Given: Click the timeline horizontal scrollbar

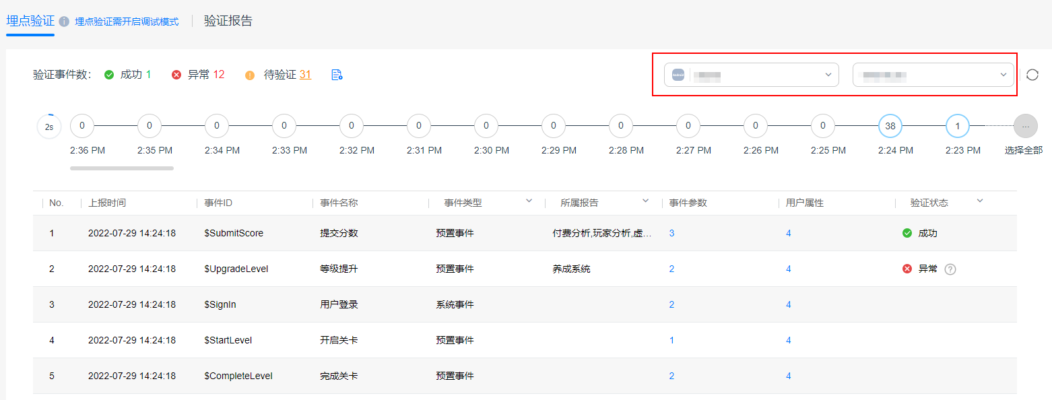Looking at the screenshot, I should pos(122,168).
